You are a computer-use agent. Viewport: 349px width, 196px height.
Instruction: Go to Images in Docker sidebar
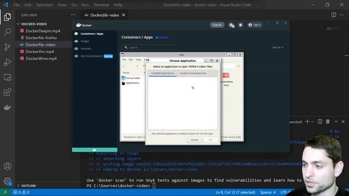click(x=85, y=41)
